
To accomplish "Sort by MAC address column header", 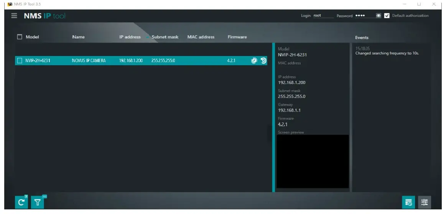I will 201,37.
